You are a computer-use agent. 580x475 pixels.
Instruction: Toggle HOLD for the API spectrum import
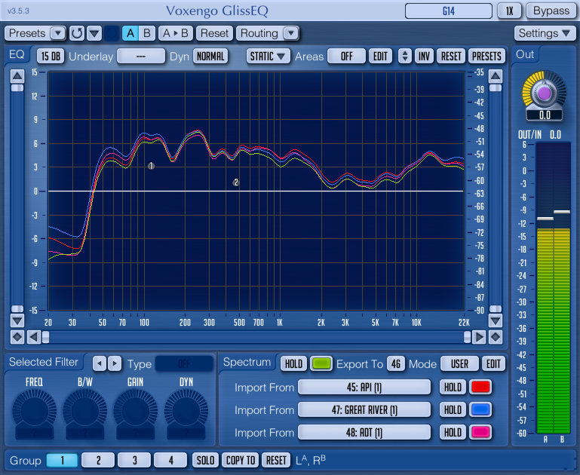pos(452,388)
